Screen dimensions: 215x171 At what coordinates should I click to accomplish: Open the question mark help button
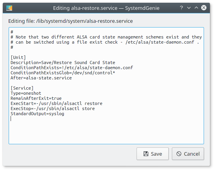tap(181, 8)
